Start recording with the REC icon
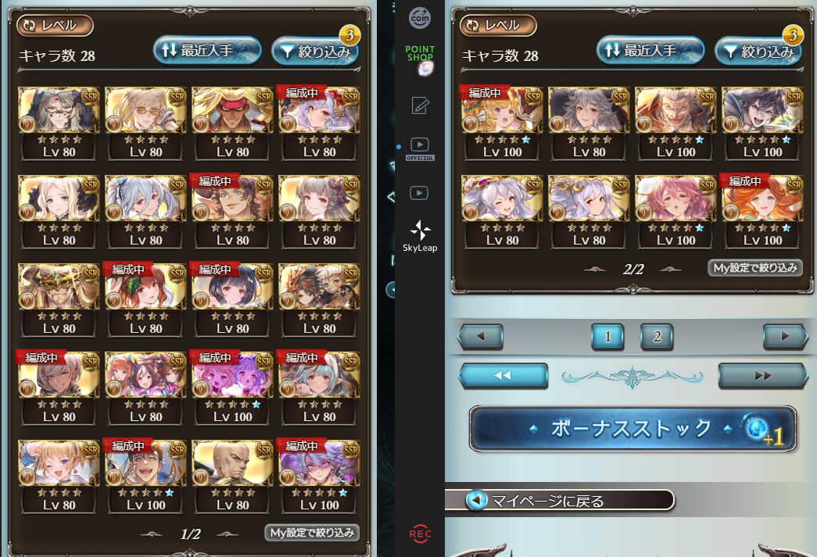This screenshot has width=817, height=557. pos(420,534)
